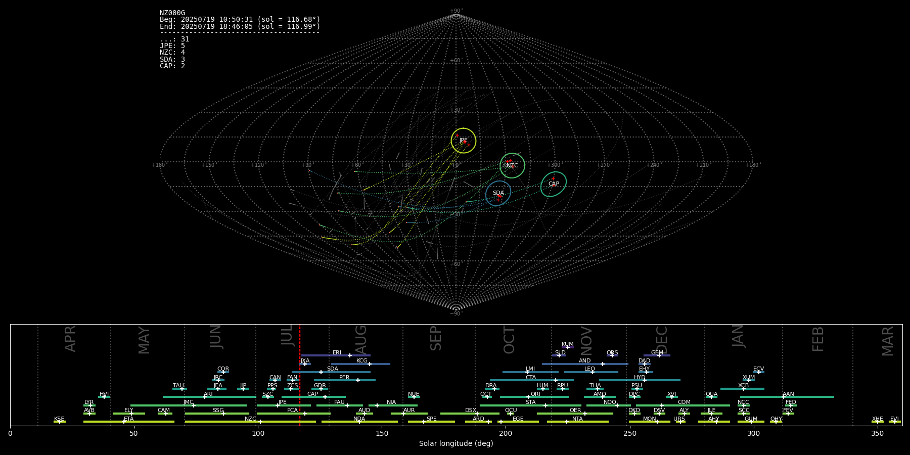Select the LYR shower bar in timeline

coord(89,405)
